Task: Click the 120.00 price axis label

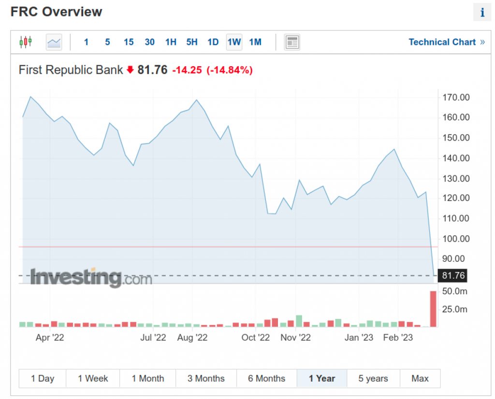Action: pos(456,198)
